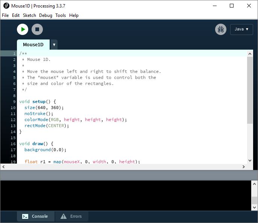
Task: Click line number 16 in gutter
Action: coord(13,144)
